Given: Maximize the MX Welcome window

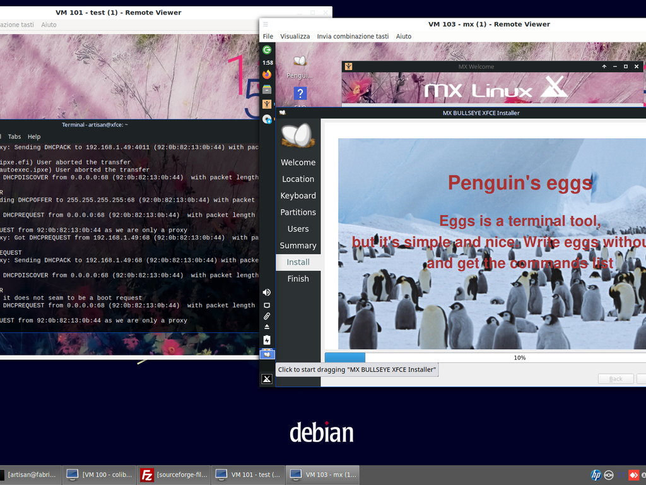Looking at the screenshot, I should (x=625, y=66).
